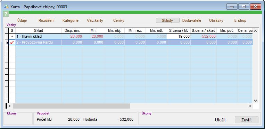This screenshot has height=129, width=265.
Task: Click the horizontal scrollbar right arrow
Action: (x=250, y=106)
